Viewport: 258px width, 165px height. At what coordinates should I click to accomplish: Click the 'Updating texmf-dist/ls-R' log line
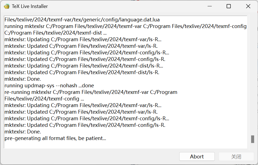[x=84, y=66]
